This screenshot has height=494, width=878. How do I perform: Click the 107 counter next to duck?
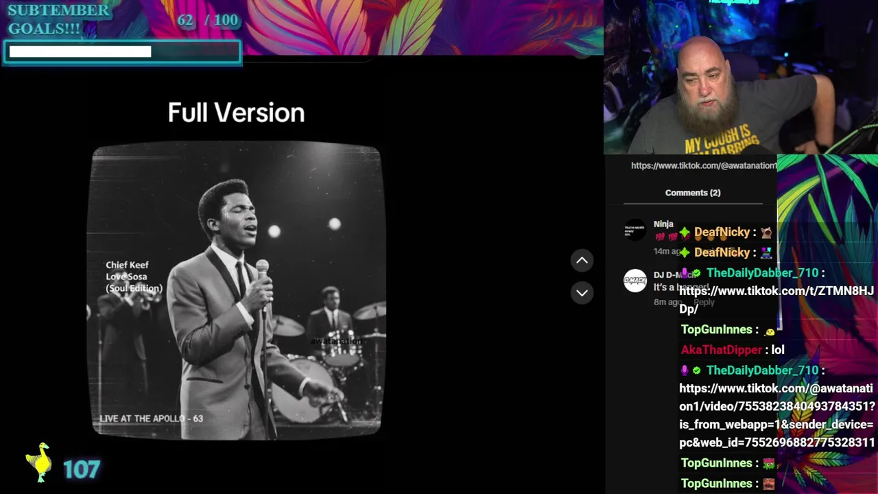pos(82,470)
